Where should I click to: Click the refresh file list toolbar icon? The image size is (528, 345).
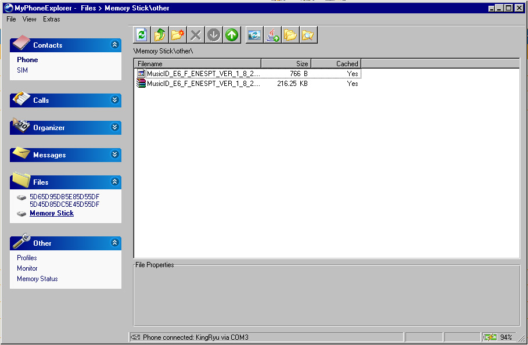point(141,35)
